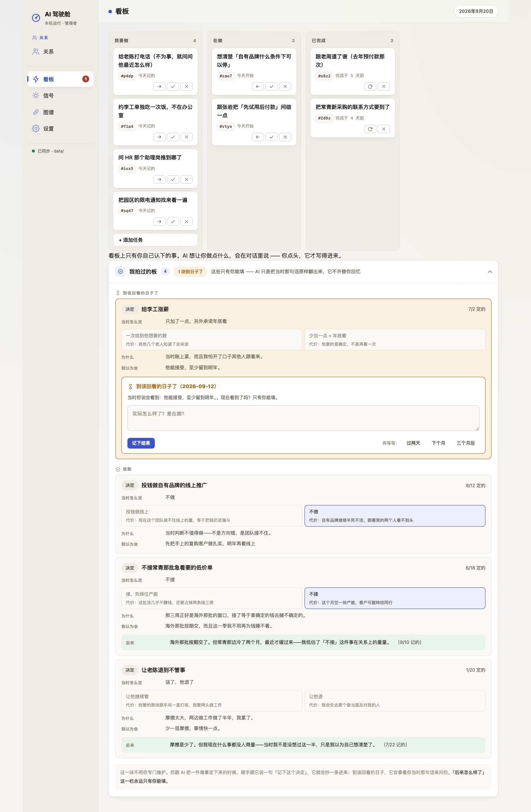This screenshot has height=812, width=531.
Task: Check off "约李工单独吃一次饭" card
Action: (173, 137)
